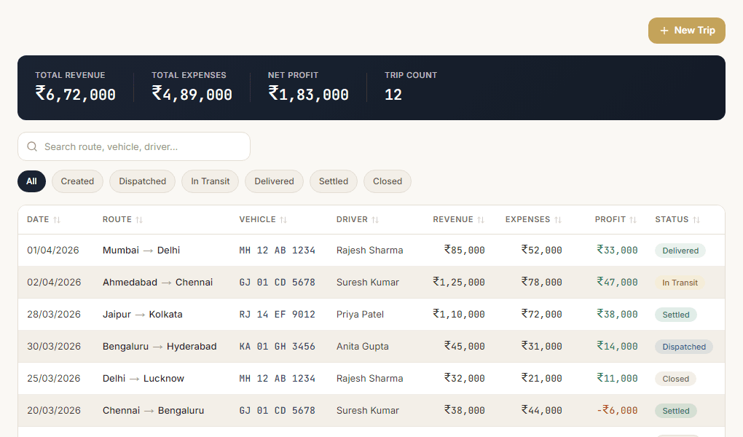
Task: Click Rajesh Sharma in Mumbai row
Action: [x=369, y=251]
